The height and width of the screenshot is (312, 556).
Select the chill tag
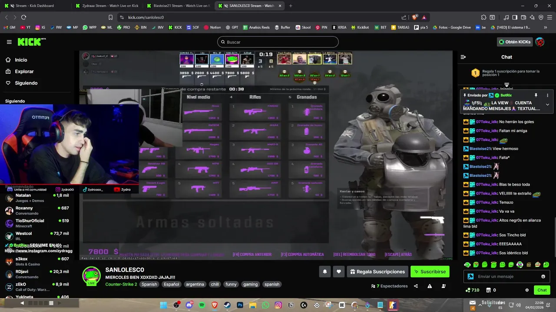[x=215, y=284]
